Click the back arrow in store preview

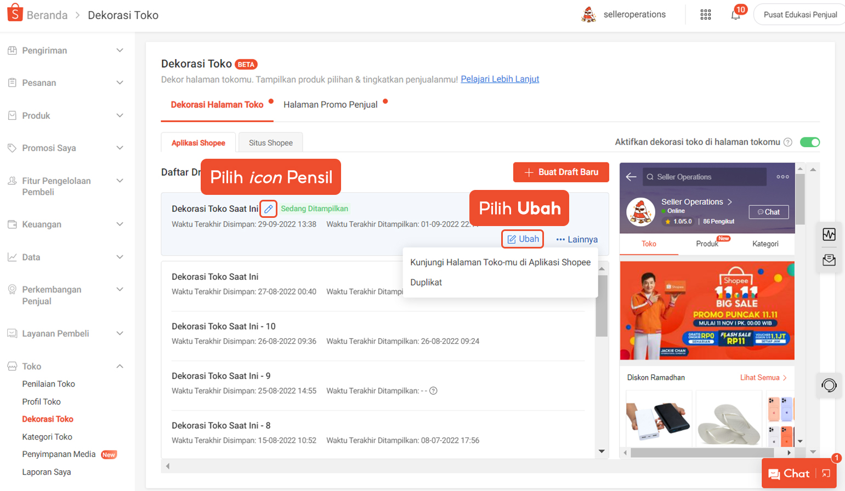(x=631, y=177)
